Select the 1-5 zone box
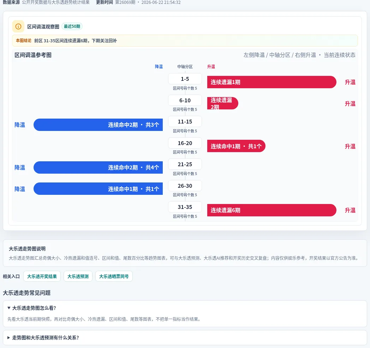Screen dimensions: 370x348 (x=185, y=79)
